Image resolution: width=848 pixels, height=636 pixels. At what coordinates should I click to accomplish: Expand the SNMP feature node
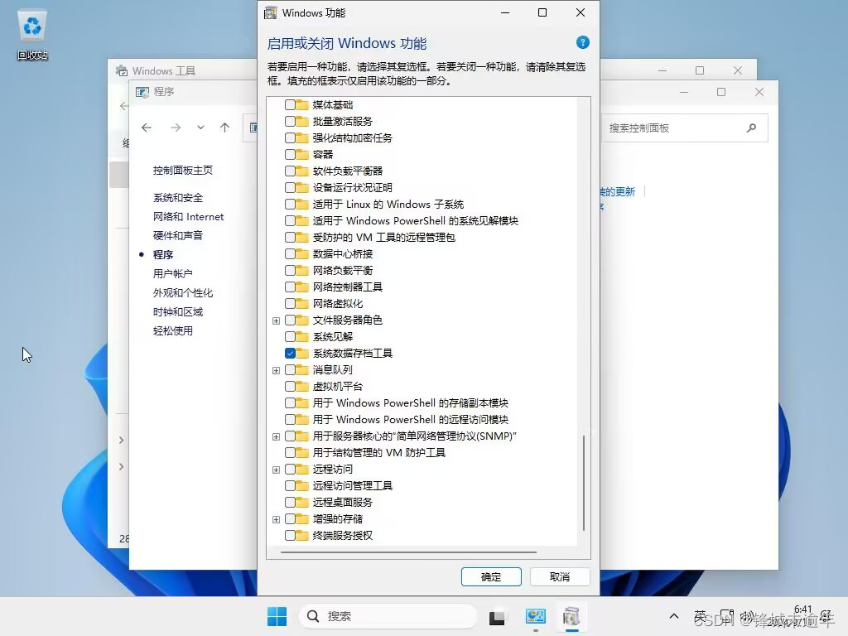[276, 436]
